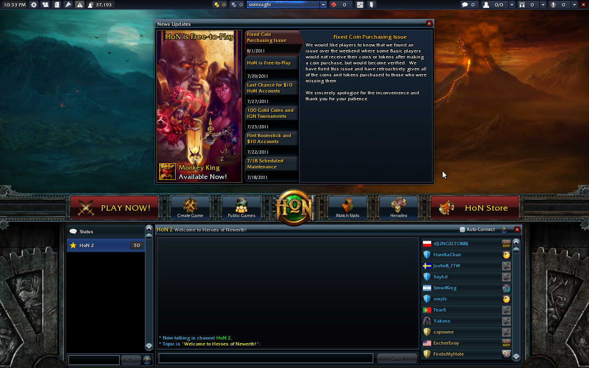Open the account name dropdown arrow

(323, 5)
